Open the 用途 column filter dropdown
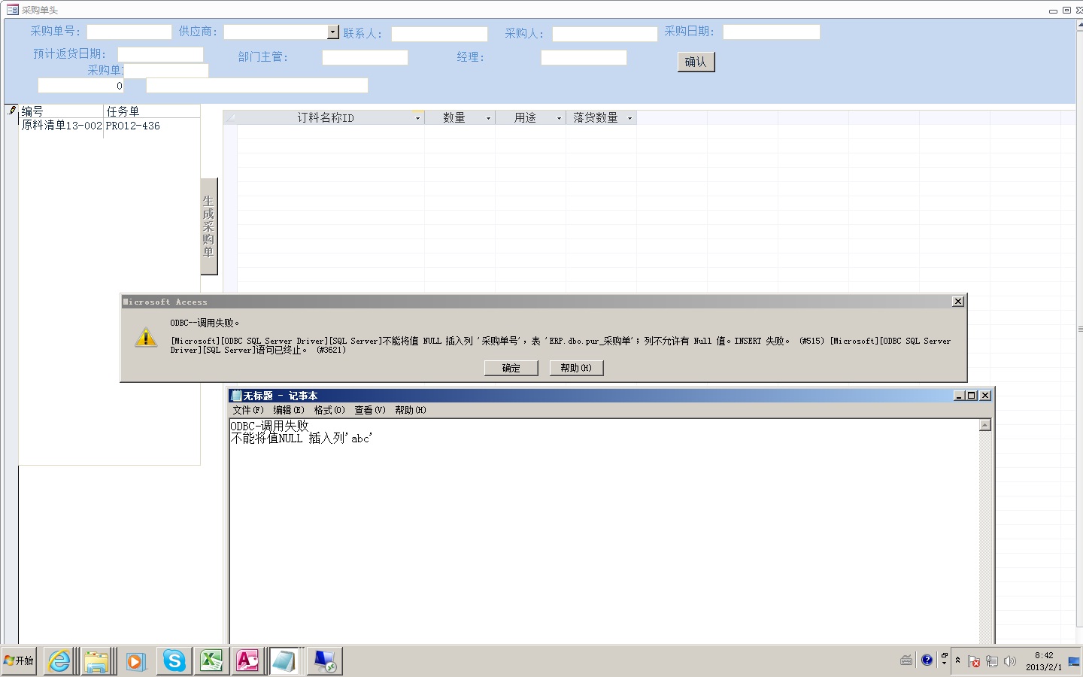Image resolution: width=1083 pixels, height=677 pixels. 559,118
